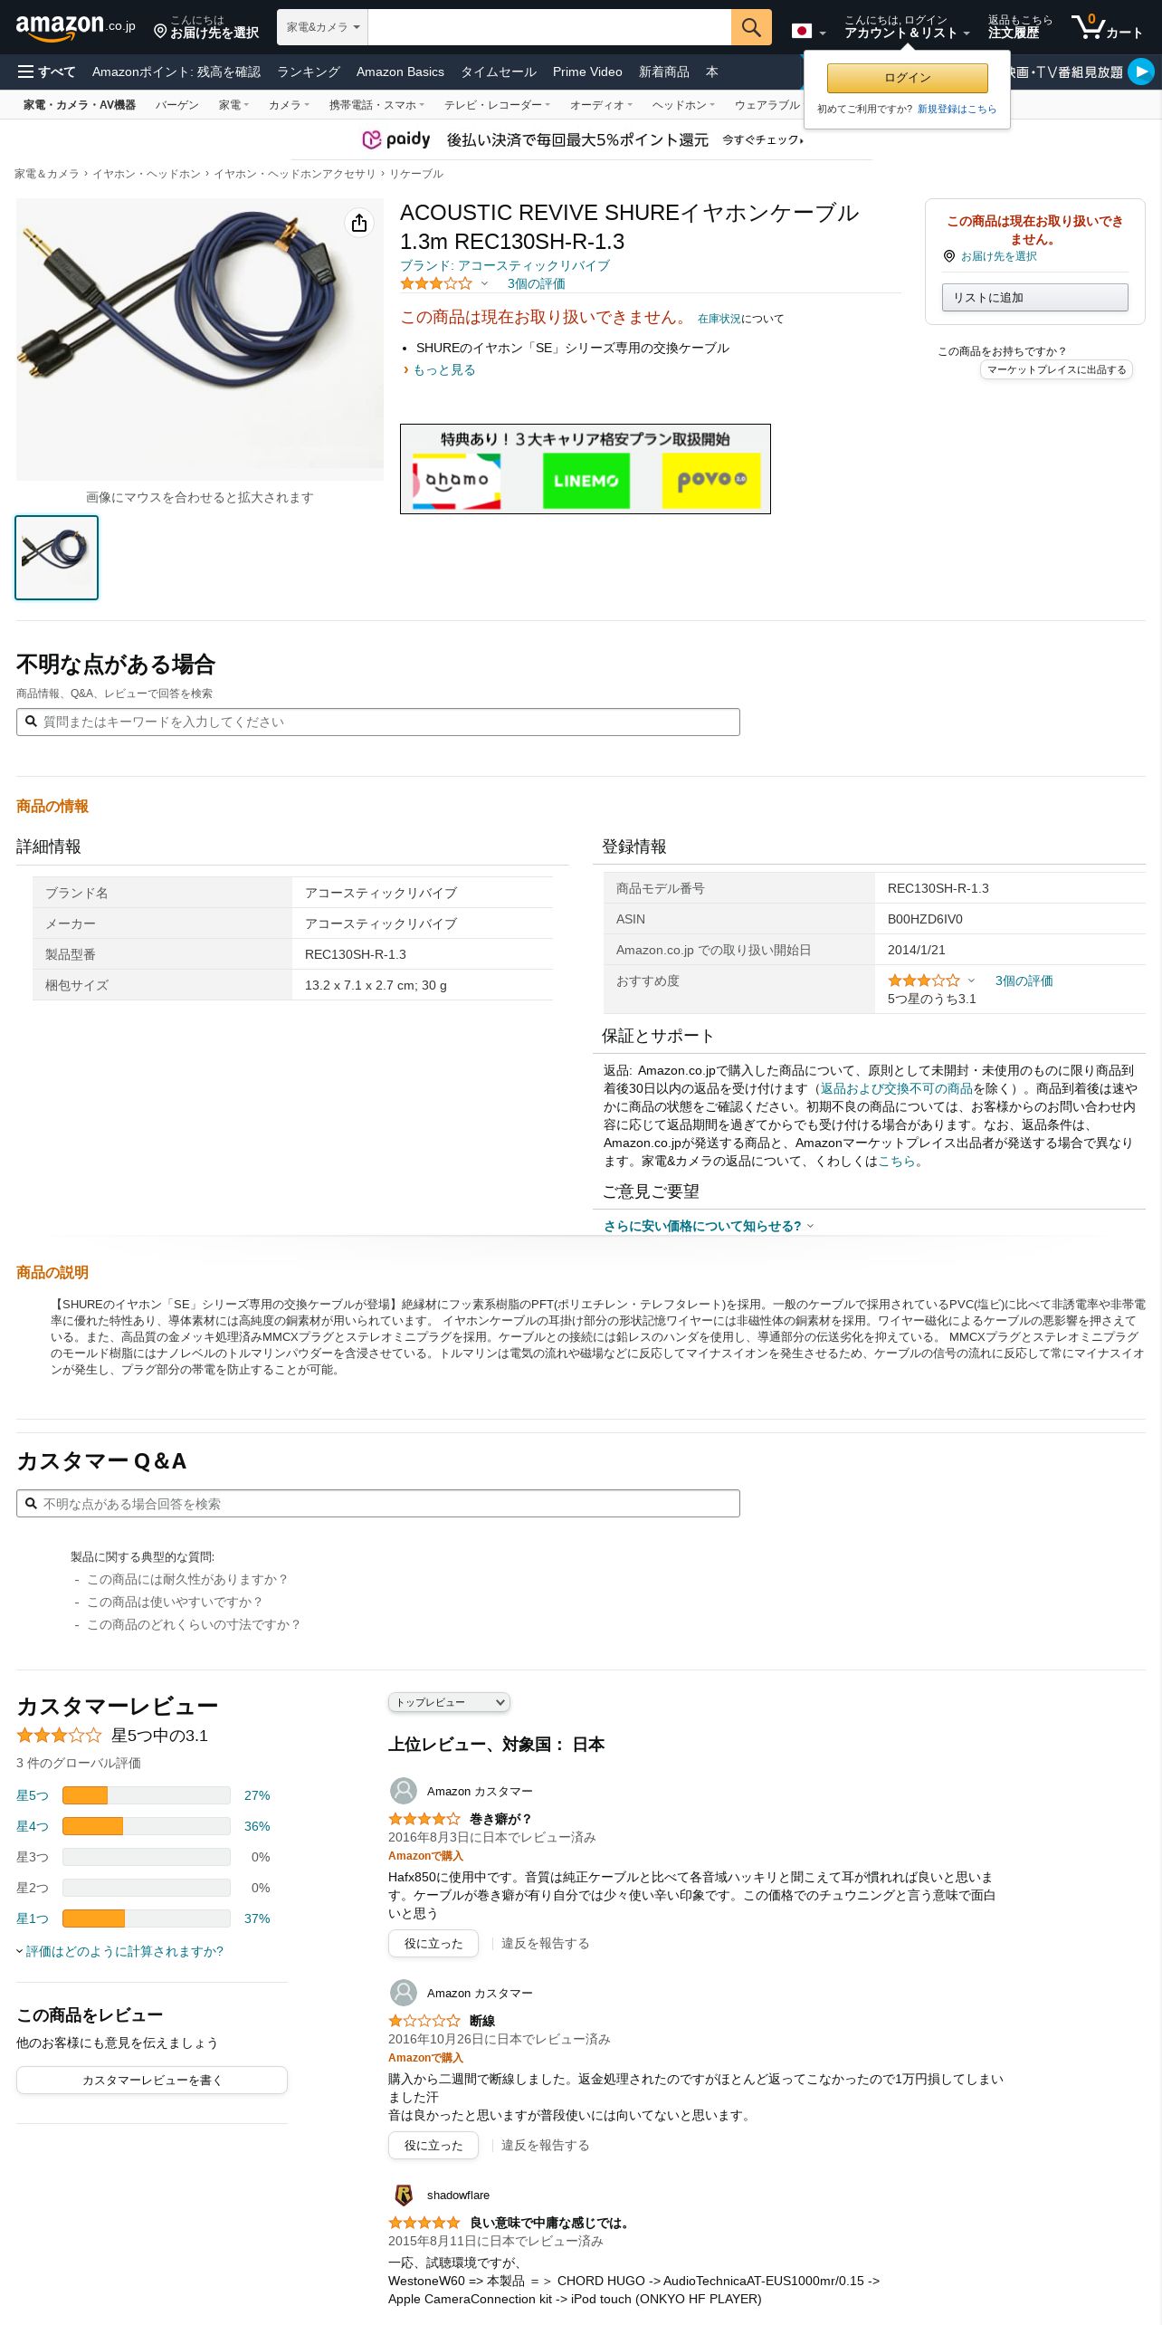Click the LINEMO carrier logo
The image size is (1162, 2325).
(x=586, y=480)
